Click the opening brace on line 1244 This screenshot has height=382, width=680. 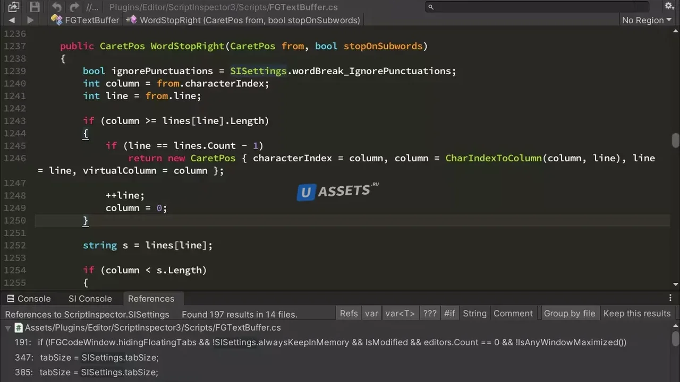coord(86,133)
